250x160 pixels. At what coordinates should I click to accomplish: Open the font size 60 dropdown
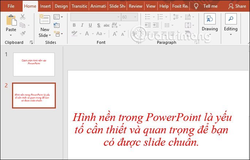click(135, 17)
